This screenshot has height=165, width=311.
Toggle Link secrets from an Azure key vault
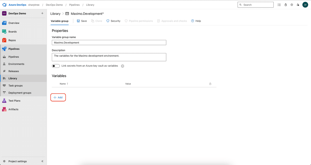coord(56,66)
